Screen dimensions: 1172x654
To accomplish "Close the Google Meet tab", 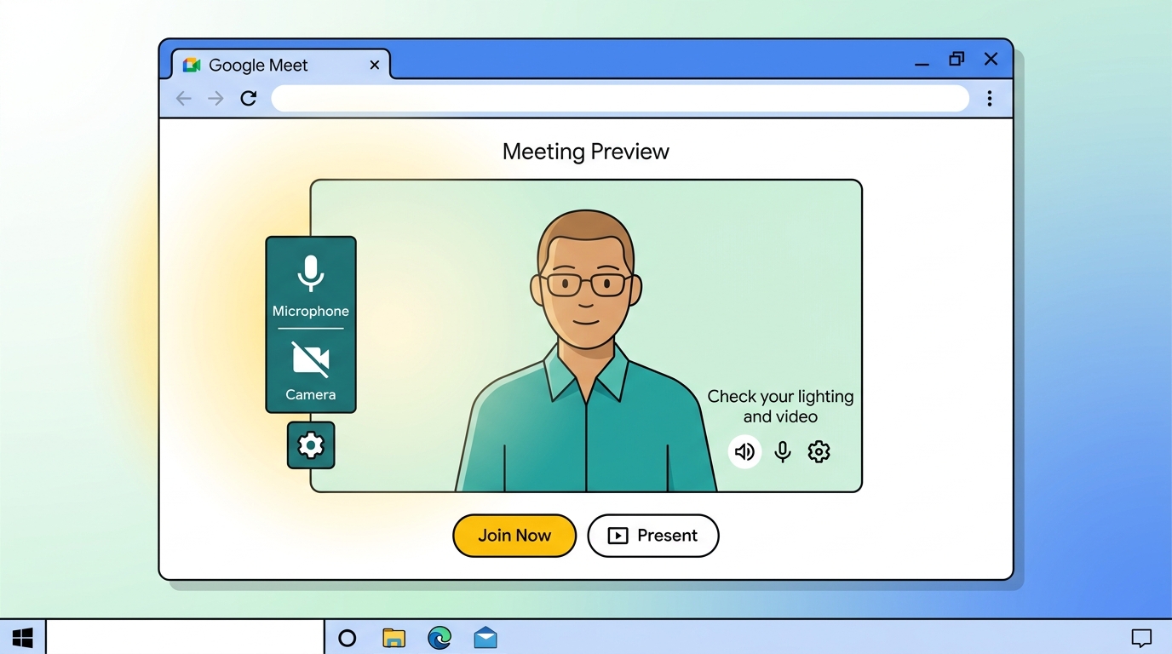I will 375,65.
